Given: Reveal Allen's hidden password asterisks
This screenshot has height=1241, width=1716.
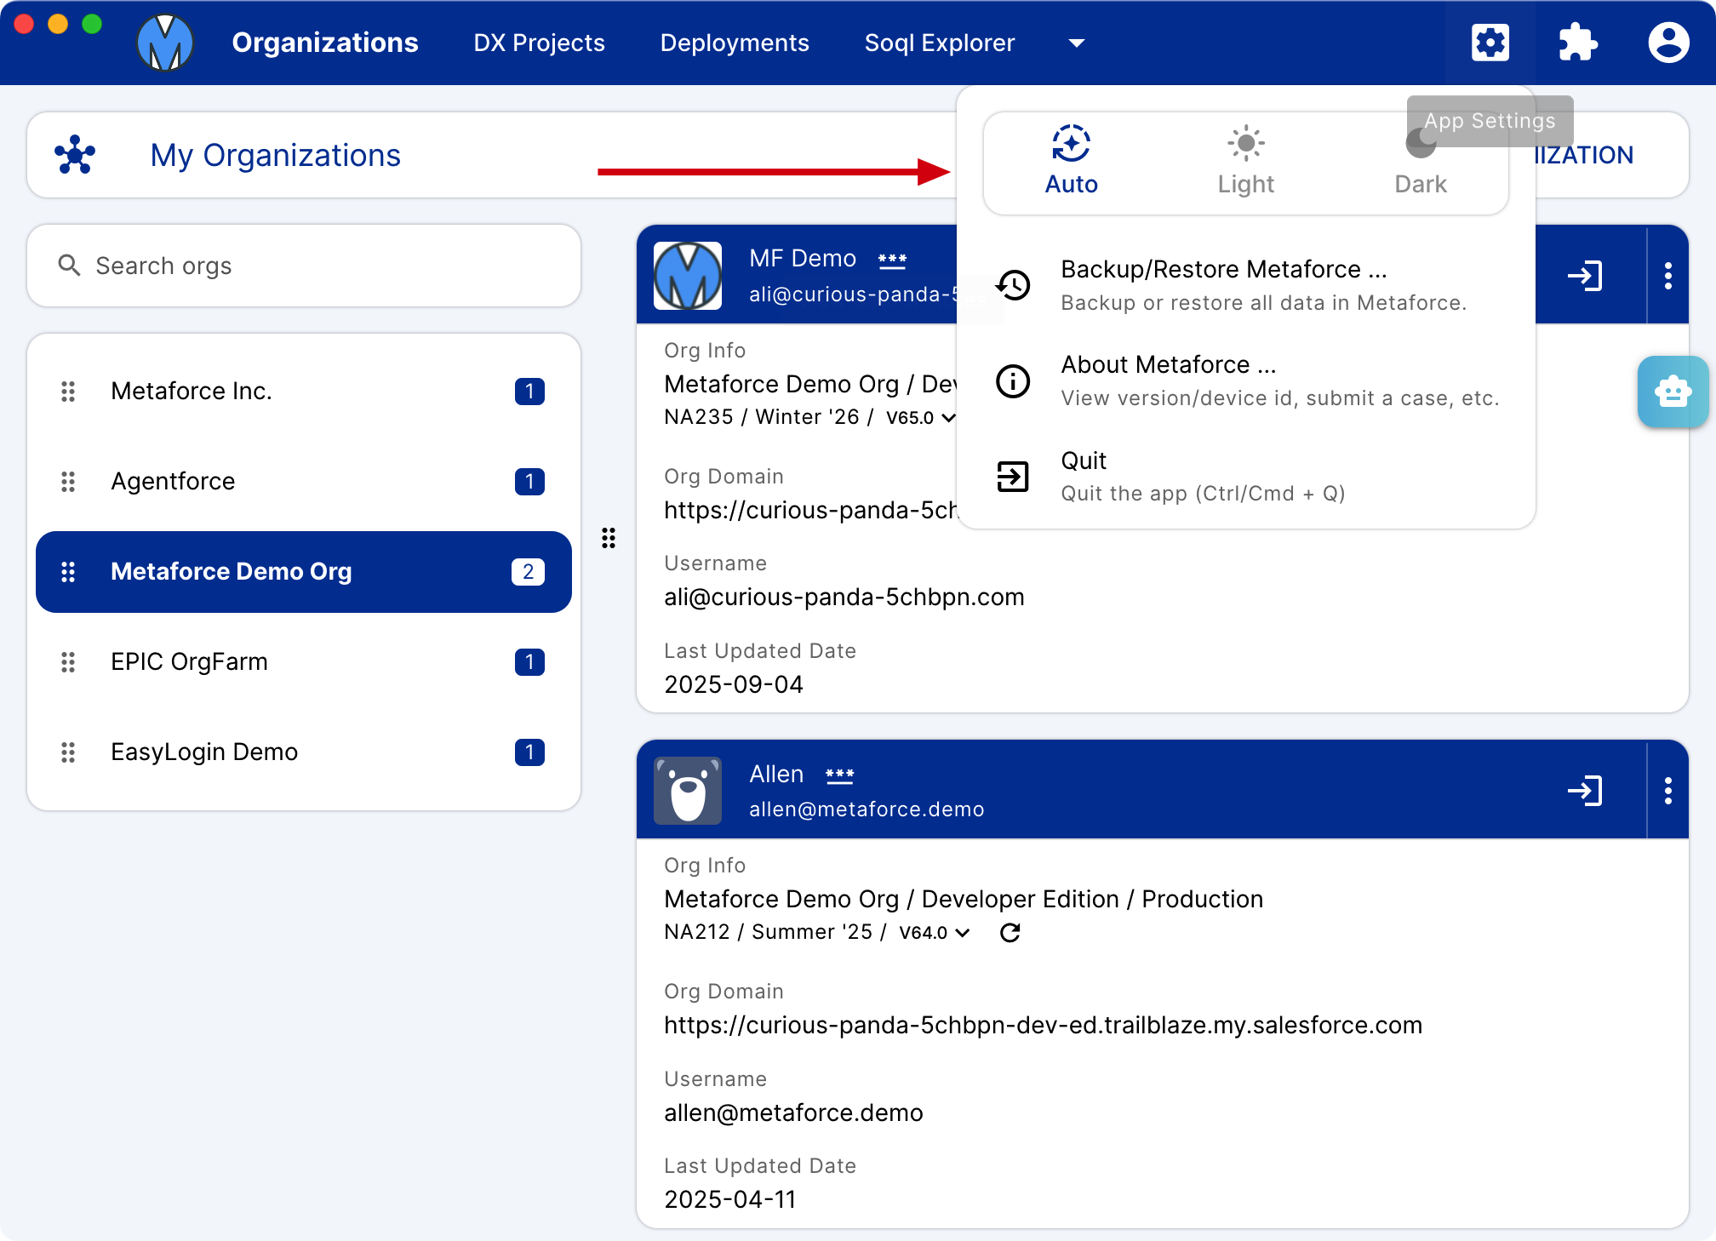Looking at the screenshot, I should tap(839, 775).
